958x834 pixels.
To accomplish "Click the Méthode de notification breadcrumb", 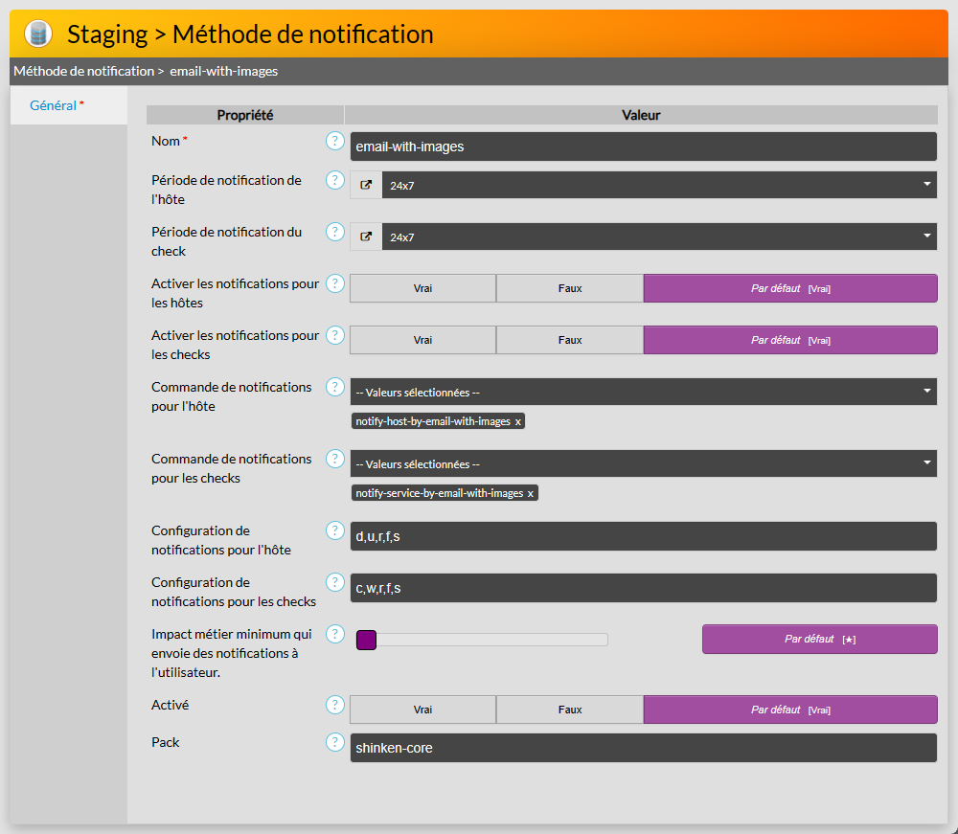I will click(83, 71).
